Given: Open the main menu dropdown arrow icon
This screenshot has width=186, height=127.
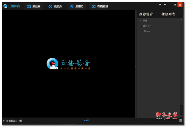Looking at the screenshot, I should (165, 4).
